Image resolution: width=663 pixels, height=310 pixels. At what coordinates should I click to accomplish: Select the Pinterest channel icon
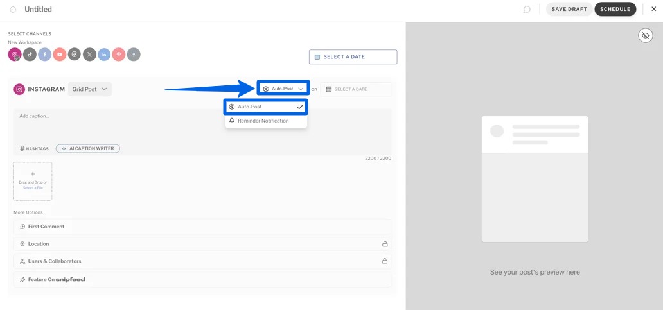pyautogui.click(x=119, y=55)
